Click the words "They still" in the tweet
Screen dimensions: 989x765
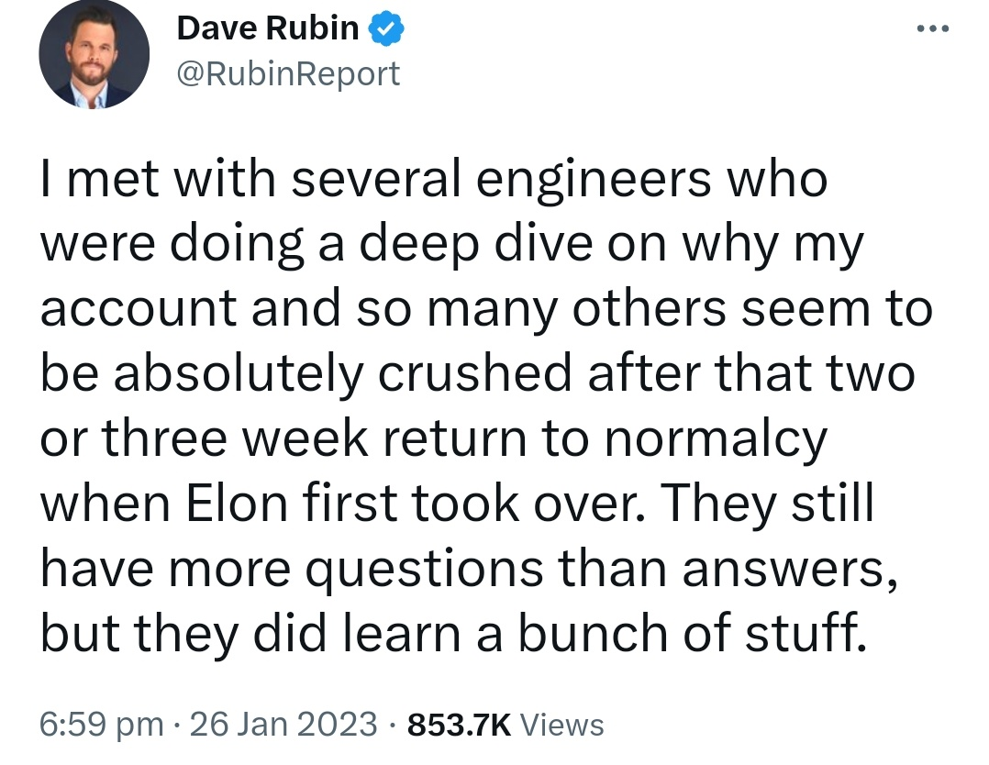point(767,503)
